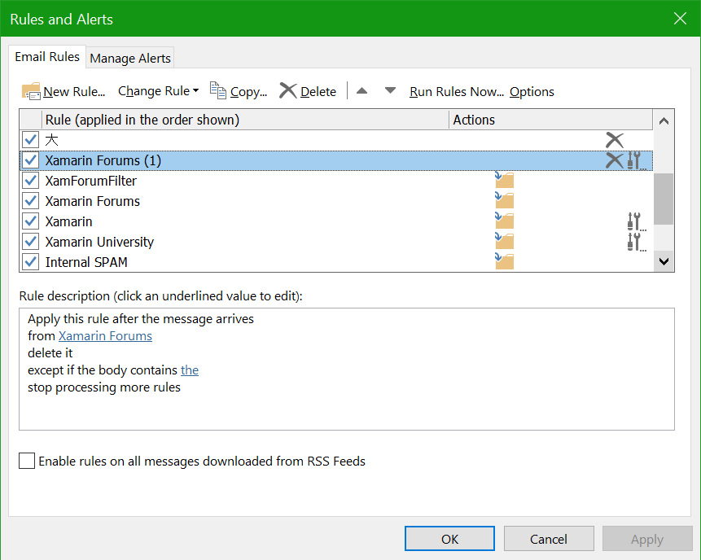Click tools icon in Xamarin Forums (1) row

(636, 160)
